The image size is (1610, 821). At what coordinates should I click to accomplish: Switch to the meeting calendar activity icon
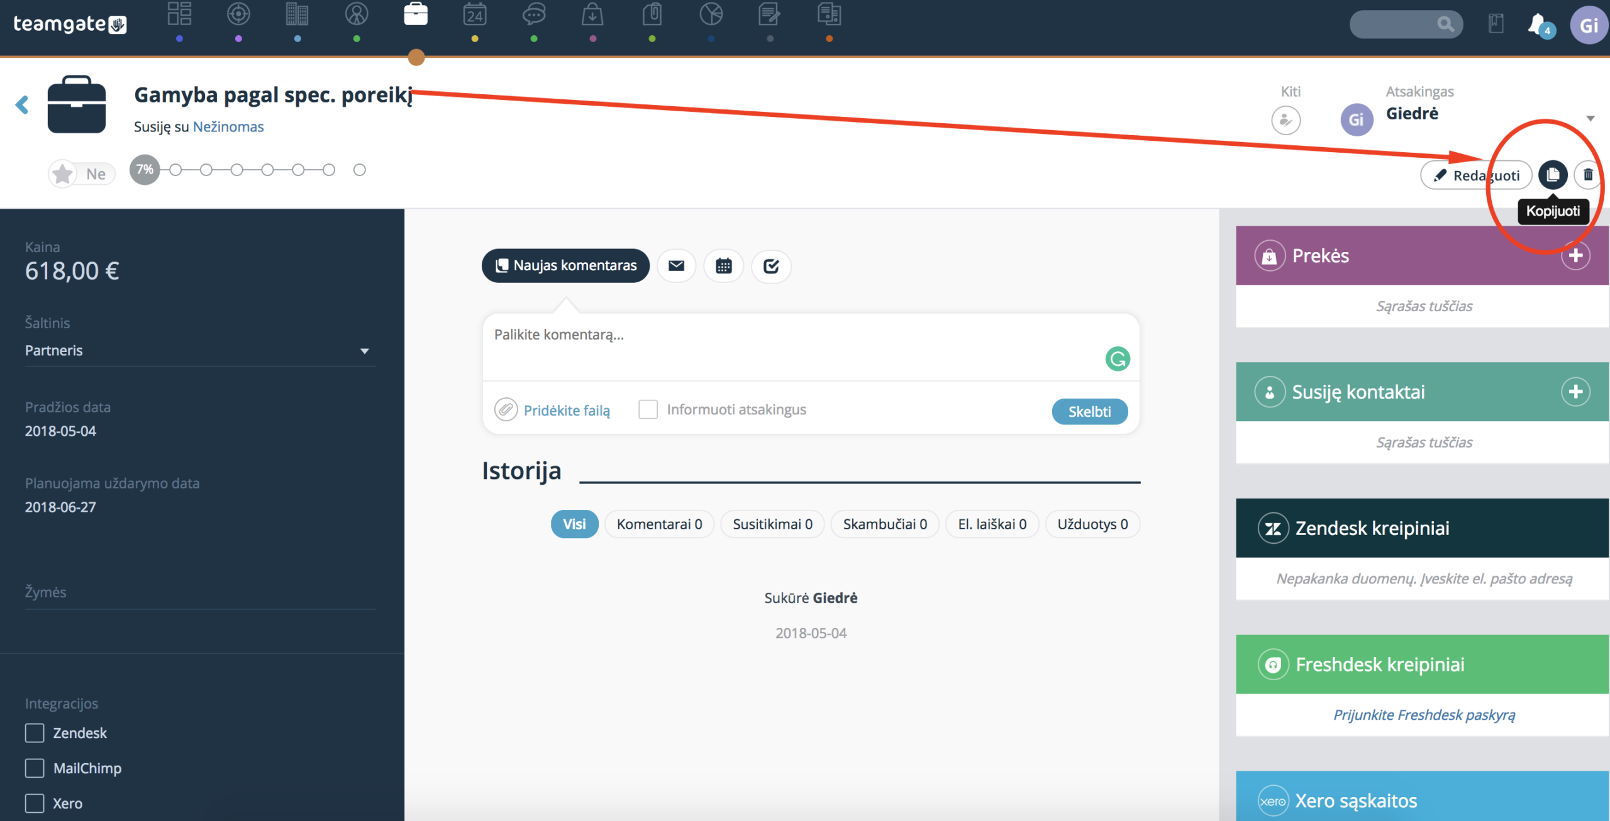[x=724, y=266]
